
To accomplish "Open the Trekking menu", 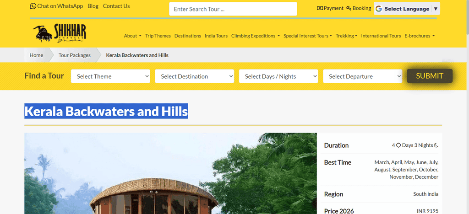I will pos(346,36).
